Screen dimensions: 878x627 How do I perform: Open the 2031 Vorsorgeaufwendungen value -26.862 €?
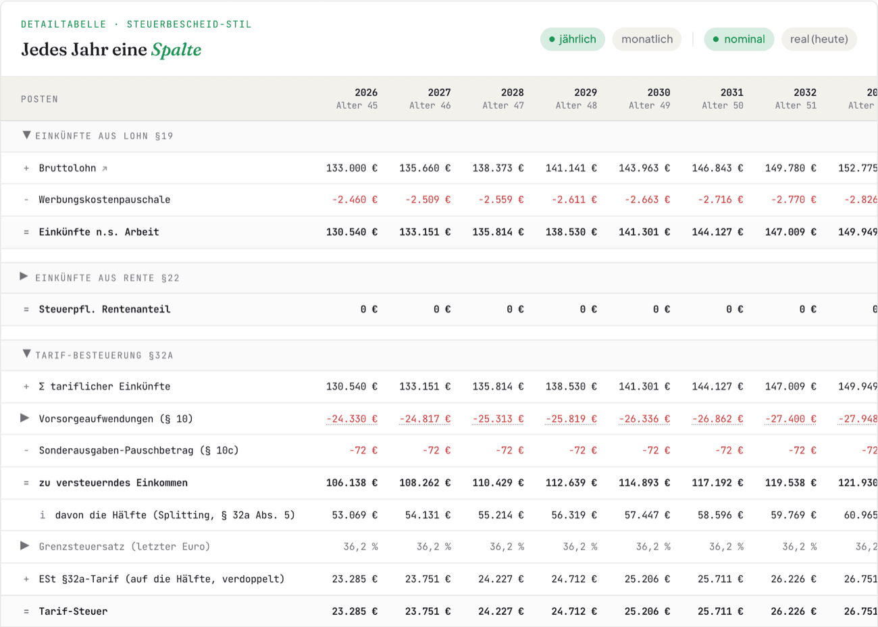[717, 419]
